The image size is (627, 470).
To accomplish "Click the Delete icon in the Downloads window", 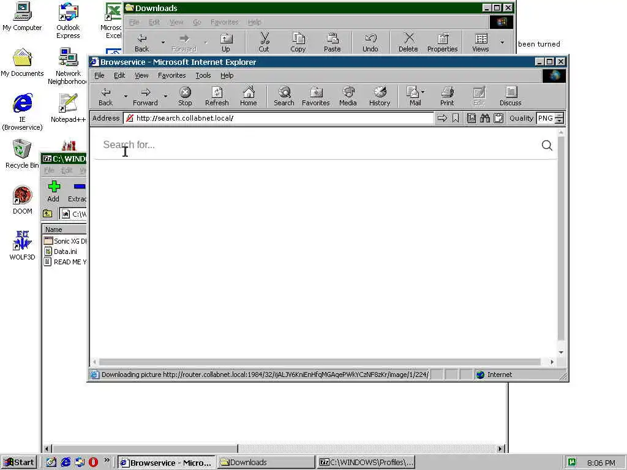I will (408, 43).
